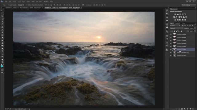The image size is (197, 110).
Task: Lock transparent pixels of the layer
Action: (x=175, y=31)
